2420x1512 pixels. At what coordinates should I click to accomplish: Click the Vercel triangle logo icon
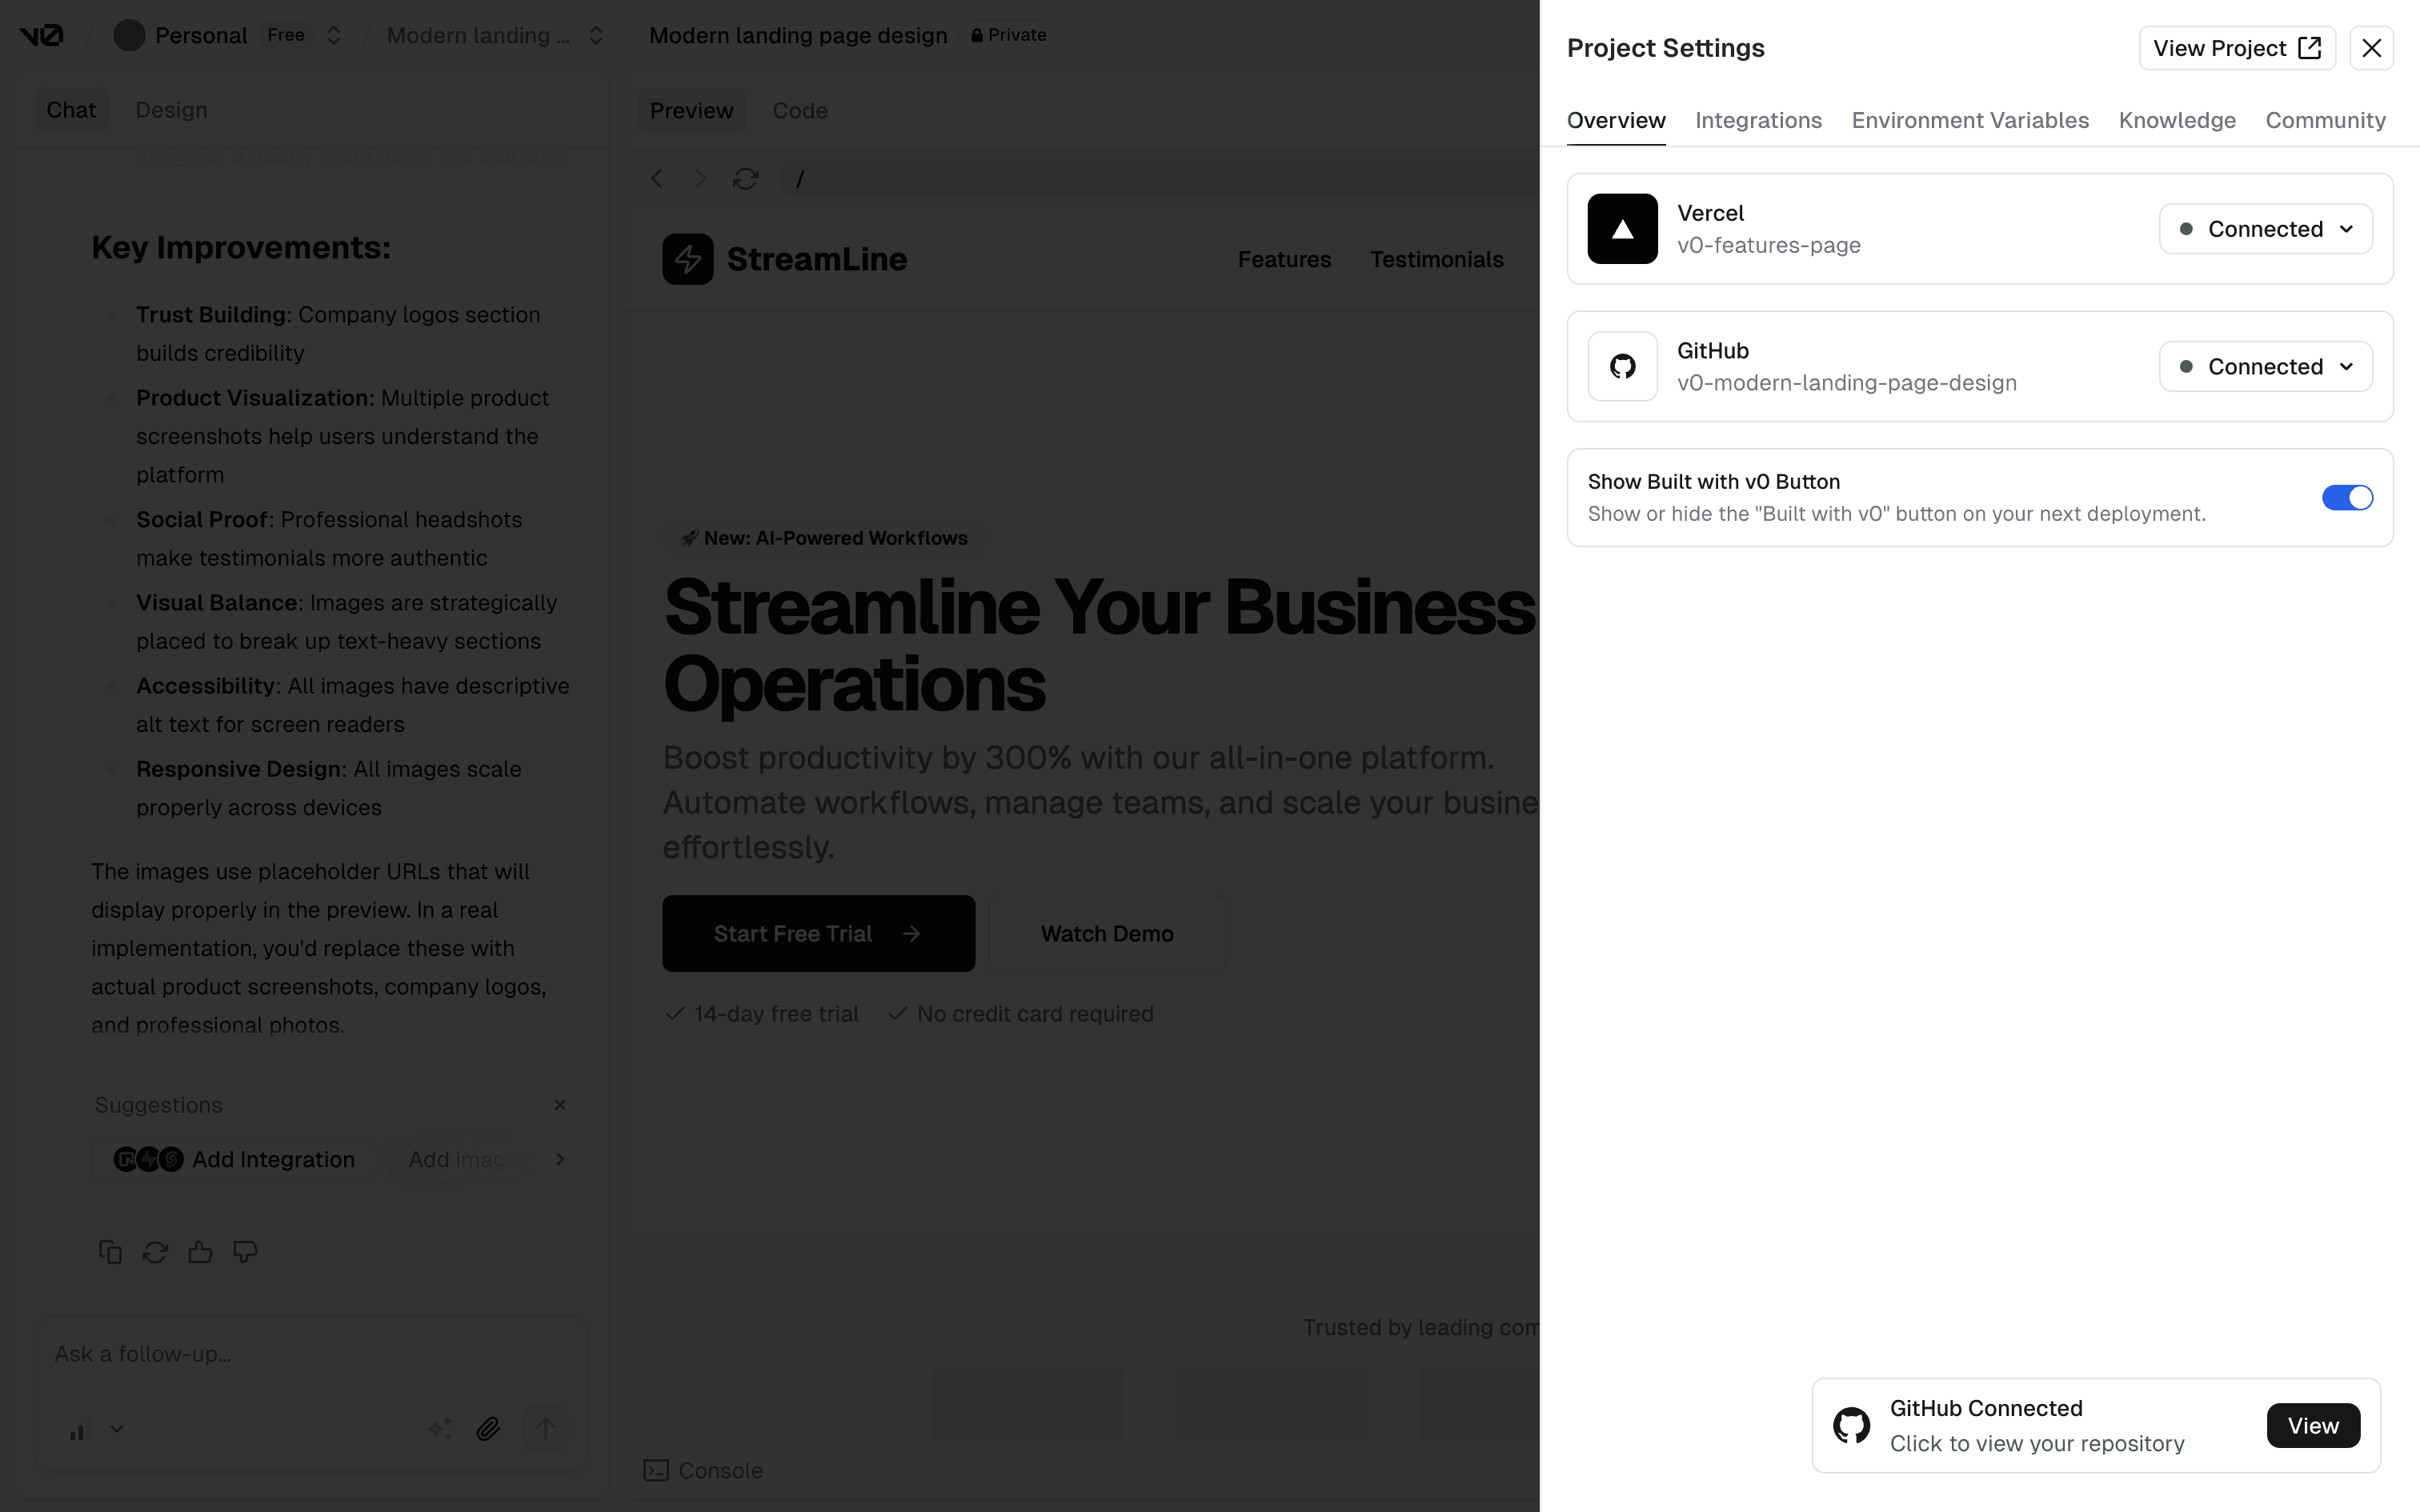1622,229
